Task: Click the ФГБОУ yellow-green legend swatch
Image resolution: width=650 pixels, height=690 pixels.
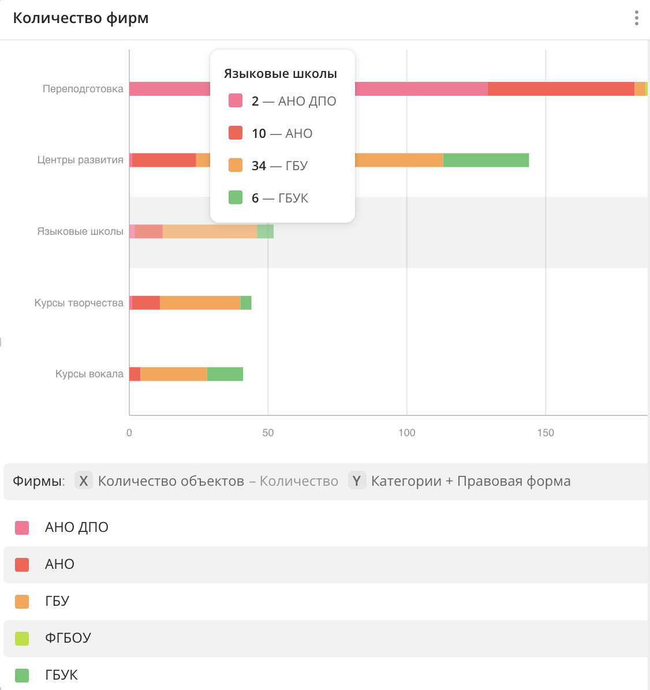Action: tap(22, 638)
